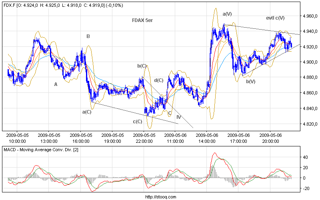Click the 4.820,0 price axis label
The image size is (320, 200).
click(310, 124)
